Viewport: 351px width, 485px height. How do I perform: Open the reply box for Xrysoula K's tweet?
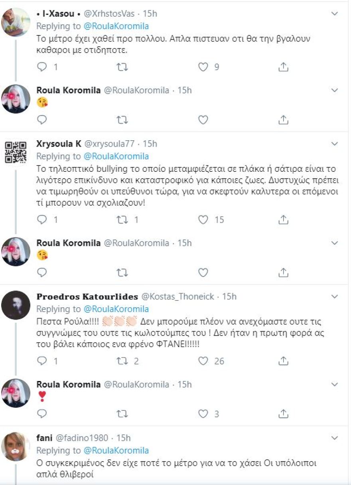click(41, 220)
